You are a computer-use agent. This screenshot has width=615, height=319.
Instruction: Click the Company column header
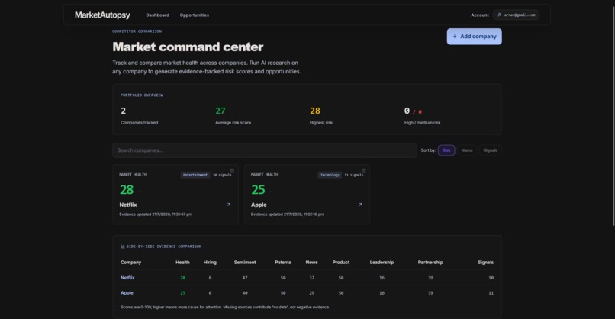pos(130,262)
